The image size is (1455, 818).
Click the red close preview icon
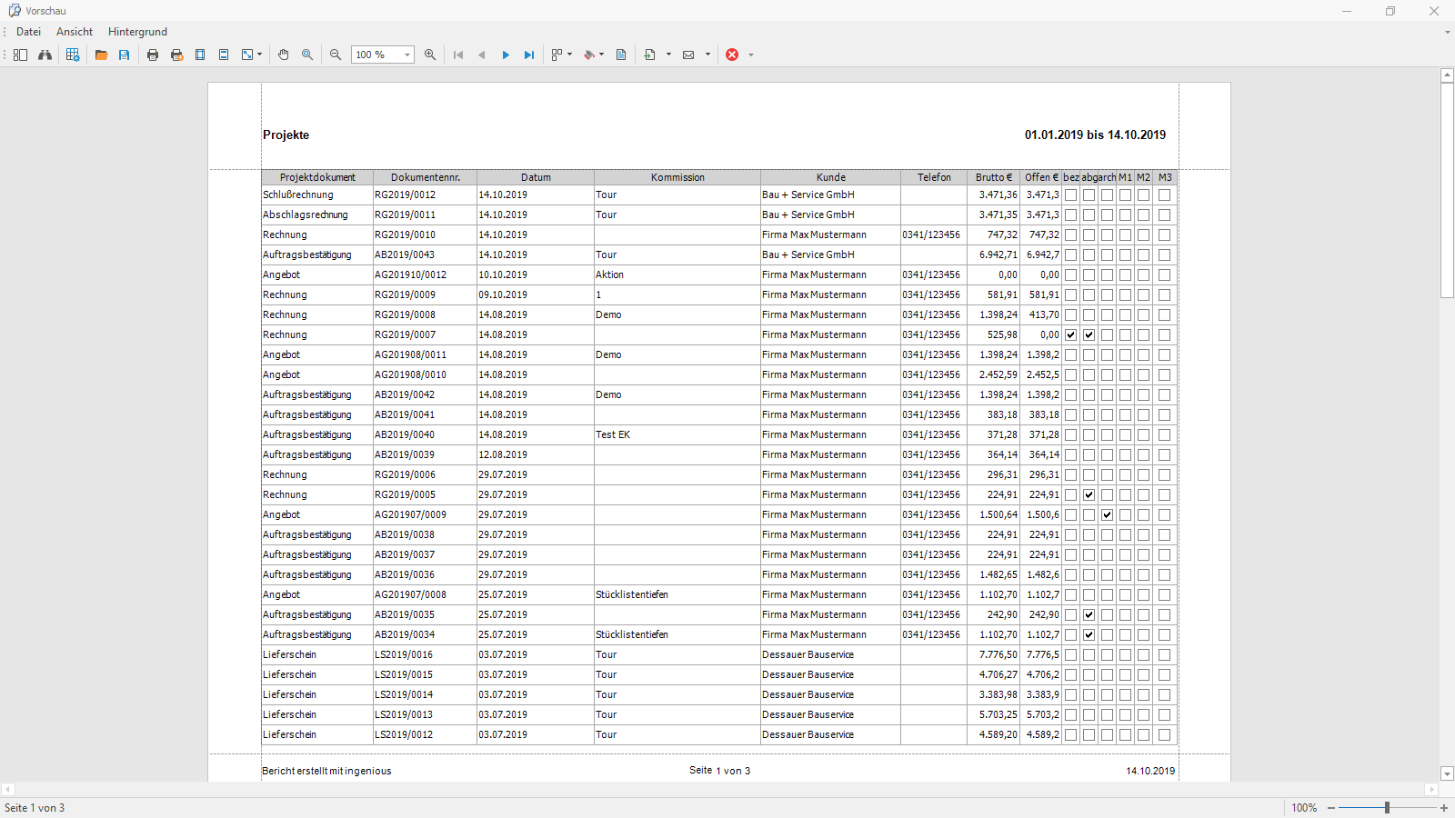[x=732, y=55]
